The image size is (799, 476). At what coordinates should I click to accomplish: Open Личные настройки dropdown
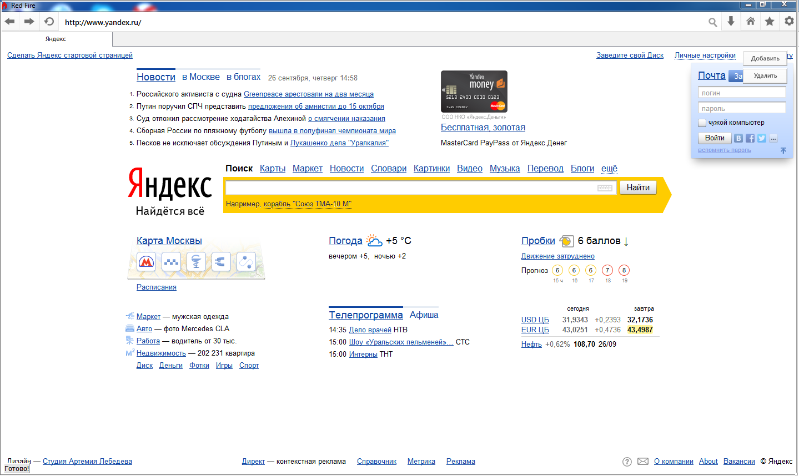click(x=705, y=55)
